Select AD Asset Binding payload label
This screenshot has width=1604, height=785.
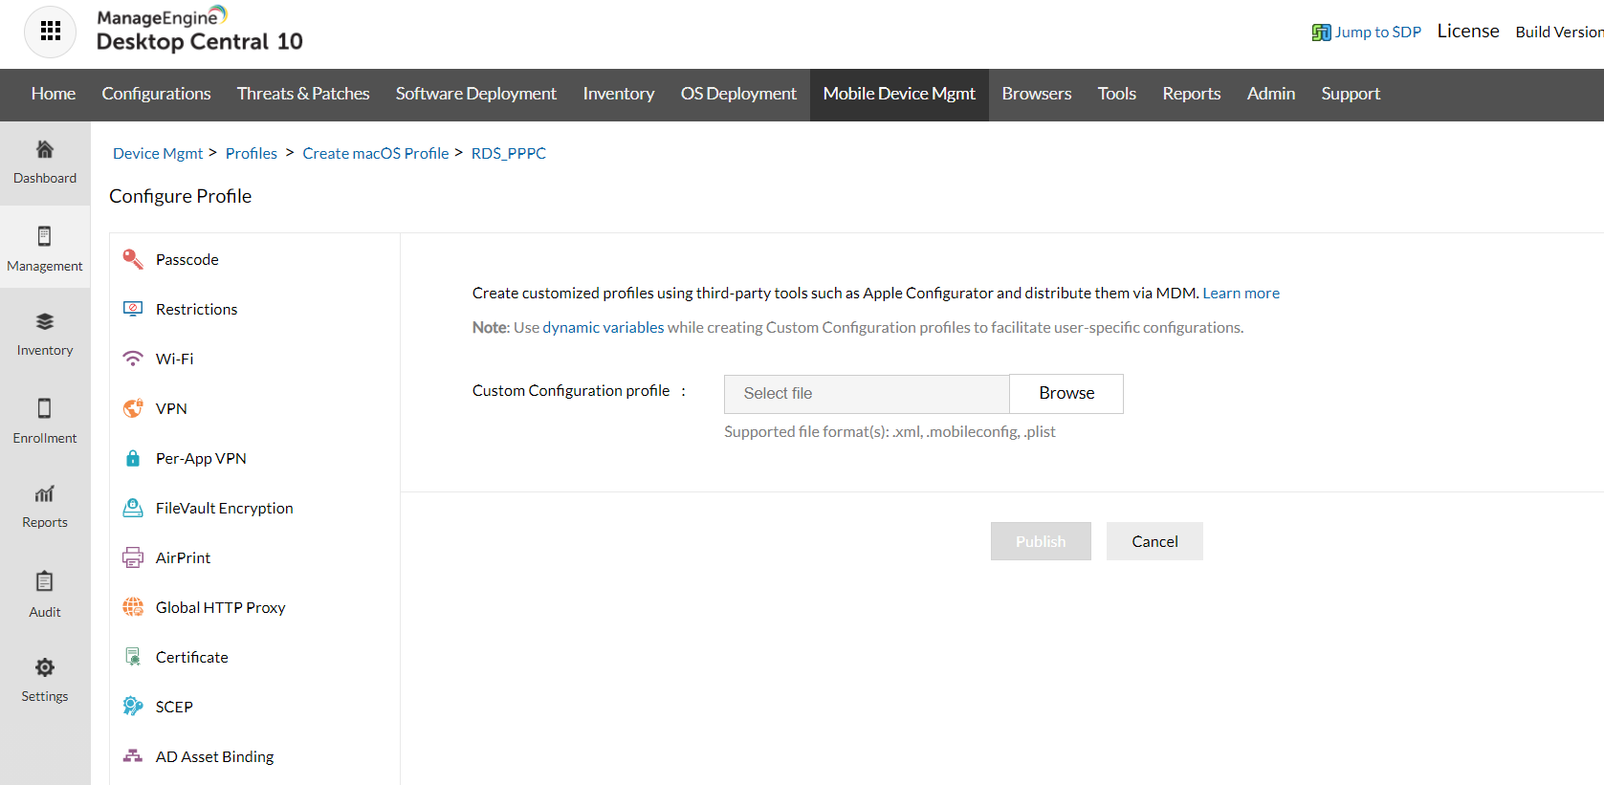point(215,756)
